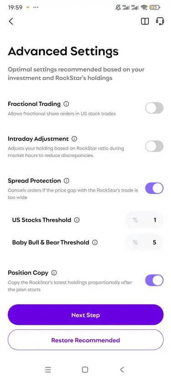171x380 pixels.
Task: Tap the Restore Recommended button
Action: [x=86, y=340]
